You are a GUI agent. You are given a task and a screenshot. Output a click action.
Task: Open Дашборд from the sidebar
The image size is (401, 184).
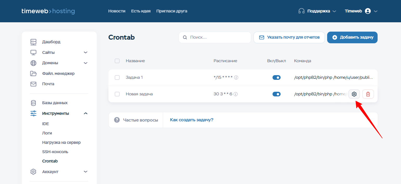tap(51, 42)
